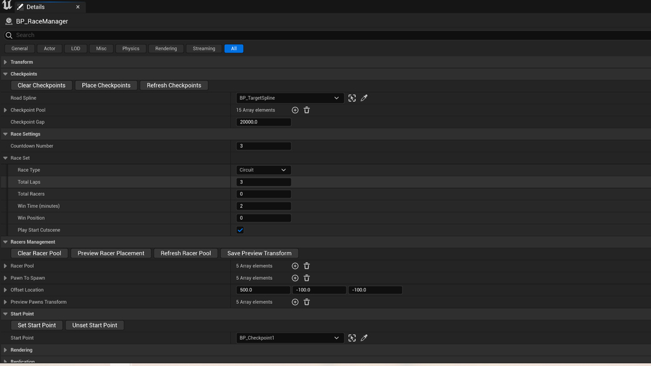Use eyedropper to pick Road Spline actor

click(364, 98)
